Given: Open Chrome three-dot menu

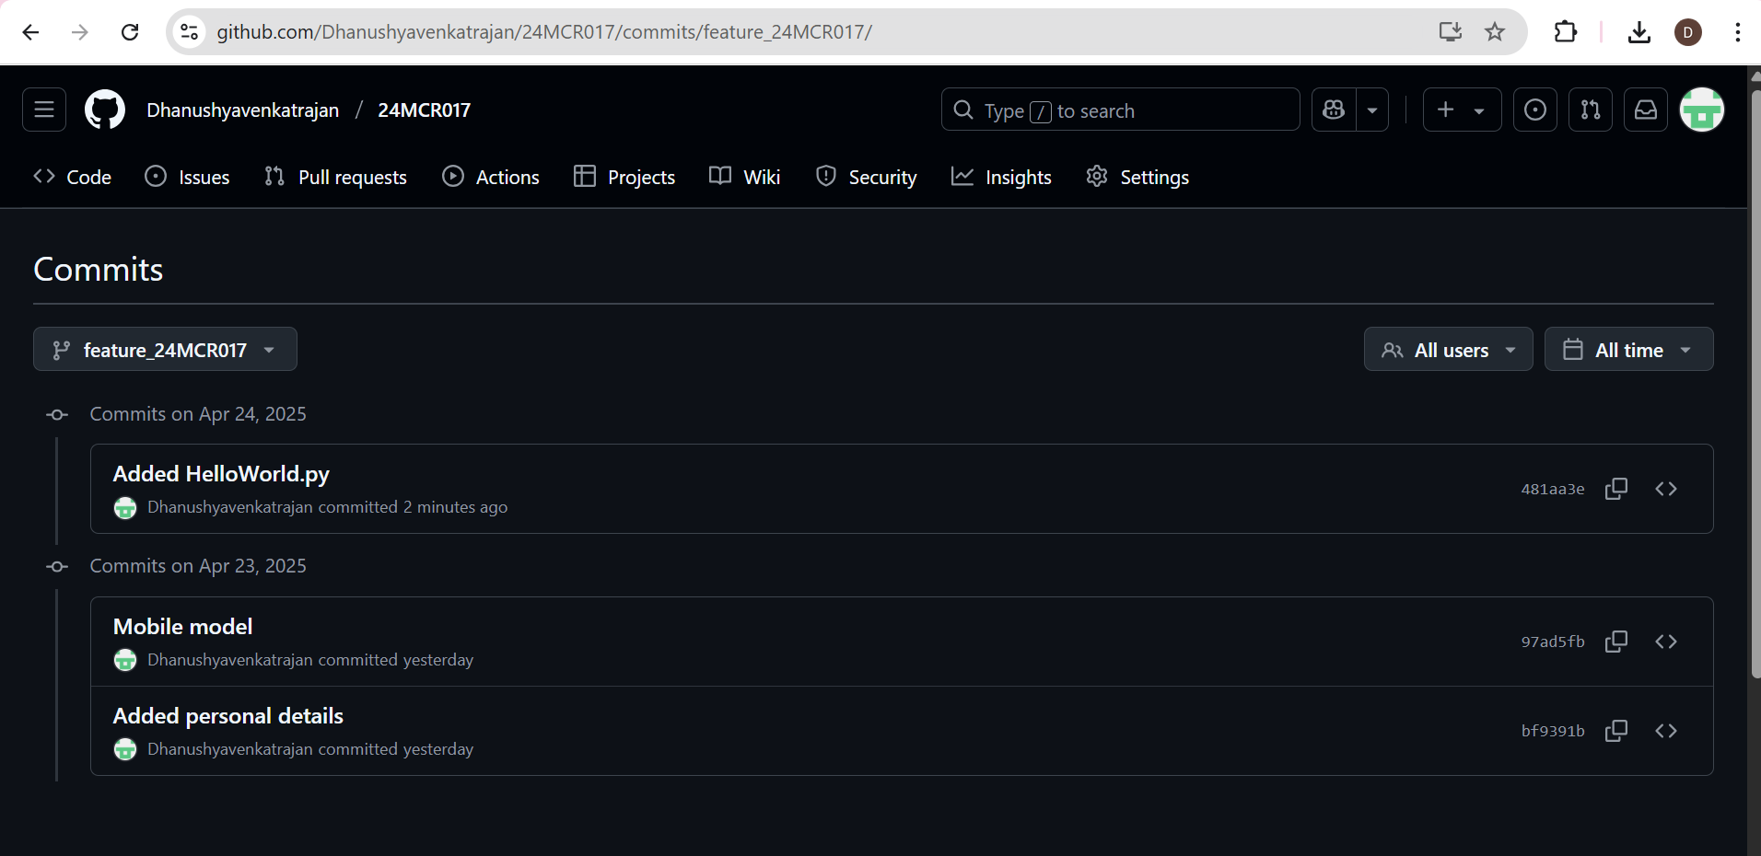Looking at the screenshot, I should pyautogui.click(x=1737, y=32).
